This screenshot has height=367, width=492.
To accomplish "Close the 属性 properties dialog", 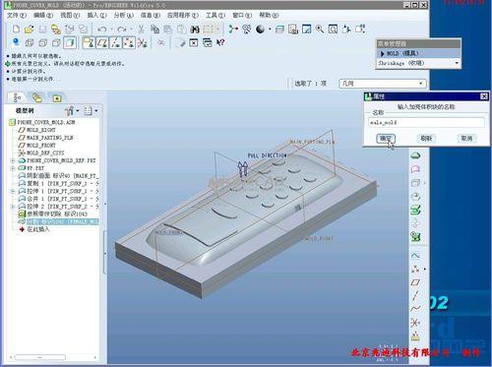I will pyautogui.click(x=484, y=96).
